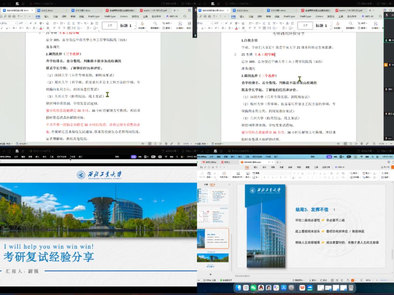Viewport: 394px width, 295px height.
Task: Open the QQ penguin icon in Dock
Action: point(260,288)
